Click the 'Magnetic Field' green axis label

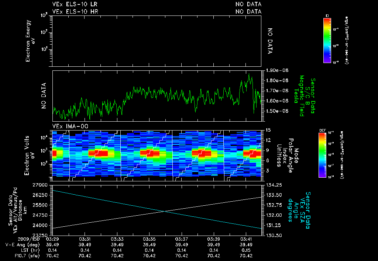[302, 96]
